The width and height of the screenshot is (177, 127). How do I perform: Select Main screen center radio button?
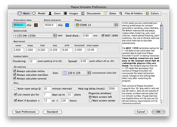[x=90, y=101]
